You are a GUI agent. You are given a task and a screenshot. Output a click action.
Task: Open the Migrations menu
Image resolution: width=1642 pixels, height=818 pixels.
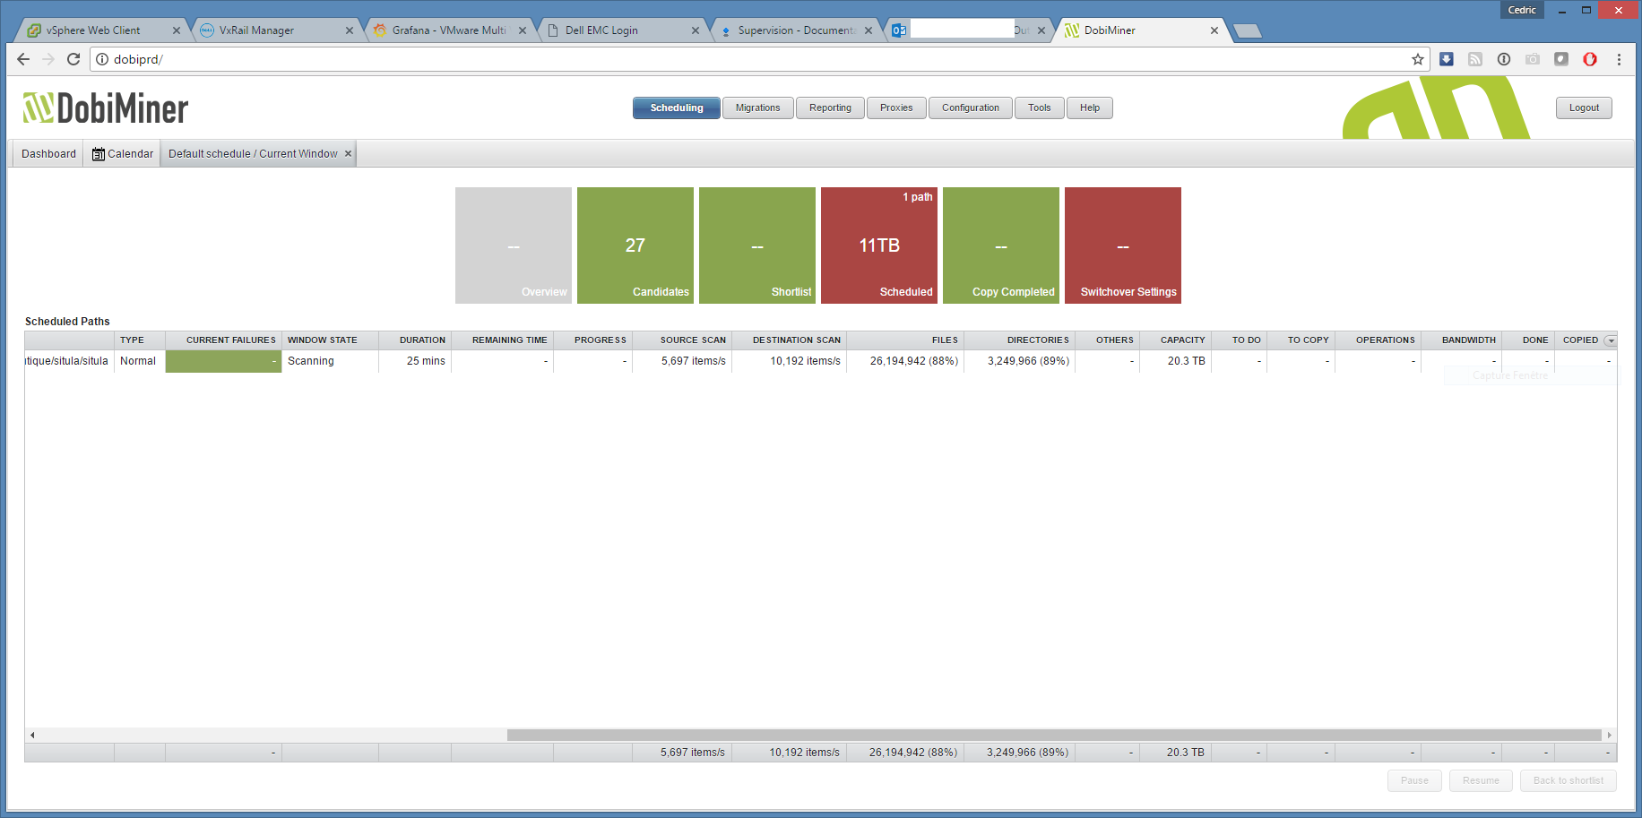pyautogui.click(x=757, y=108)
